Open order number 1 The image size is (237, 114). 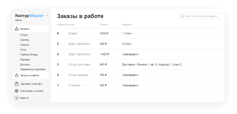(58, 85)
